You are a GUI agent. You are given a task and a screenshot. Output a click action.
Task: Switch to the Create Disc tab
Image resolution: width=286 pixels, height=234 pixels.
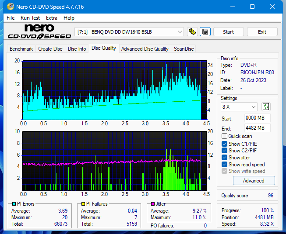[x=50, y=49]
